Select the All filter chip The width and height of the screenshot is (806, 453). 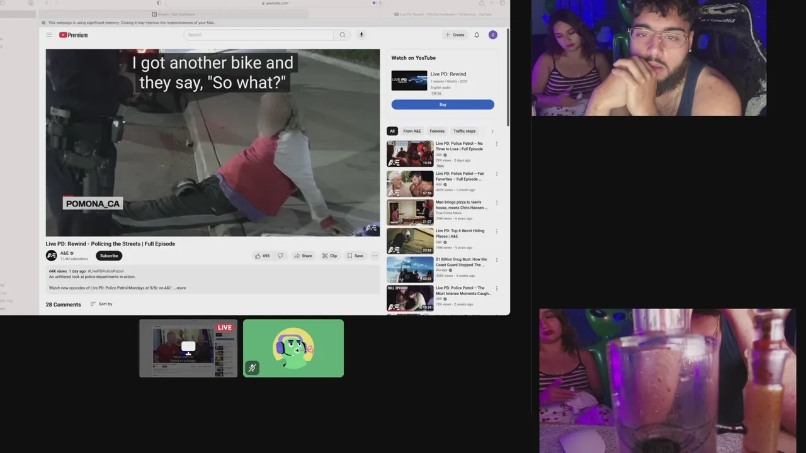click(392, 131)
